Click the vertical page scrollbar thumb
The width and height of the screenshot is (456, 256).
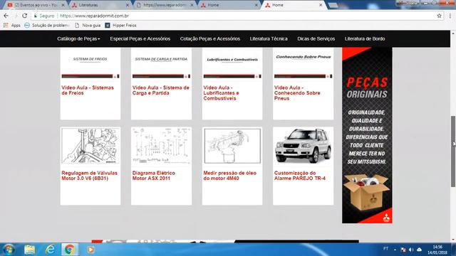(x=453, y=151)
